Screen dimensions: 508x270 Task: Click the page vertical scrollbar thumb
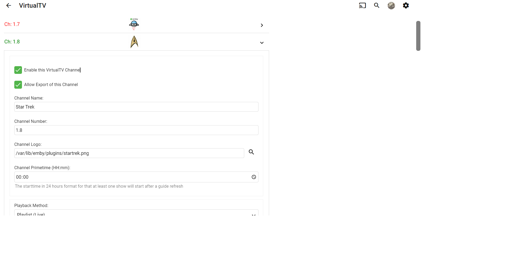click(418, 36)
